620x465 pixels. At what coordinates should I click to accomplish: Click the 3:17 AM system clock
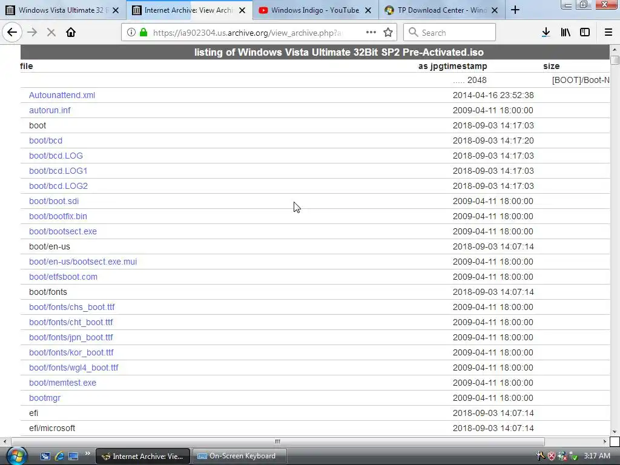[x=596, y=456]
